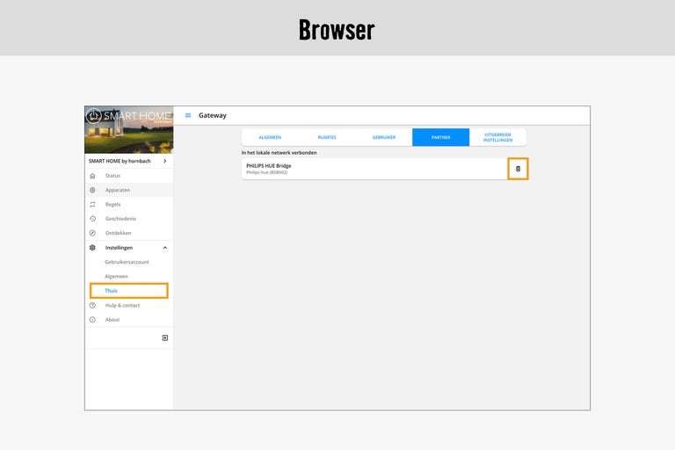Delete the PHILIPS HUE Bridge via trash icon
This screenshot has height=450, width=675.
(518, 169)
